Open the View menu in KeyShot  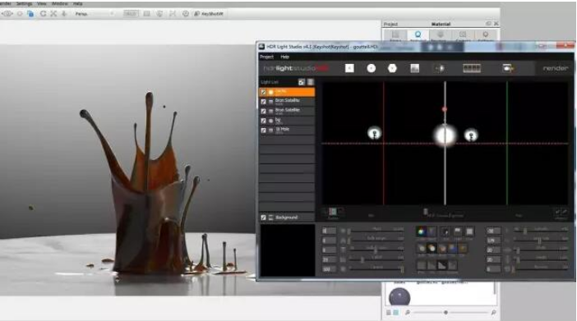coord(42,3)
